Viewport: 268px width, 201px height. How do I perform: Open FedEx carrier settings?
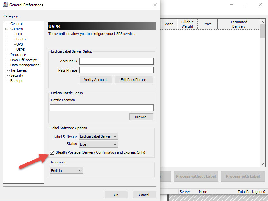(x=21, y=39)
